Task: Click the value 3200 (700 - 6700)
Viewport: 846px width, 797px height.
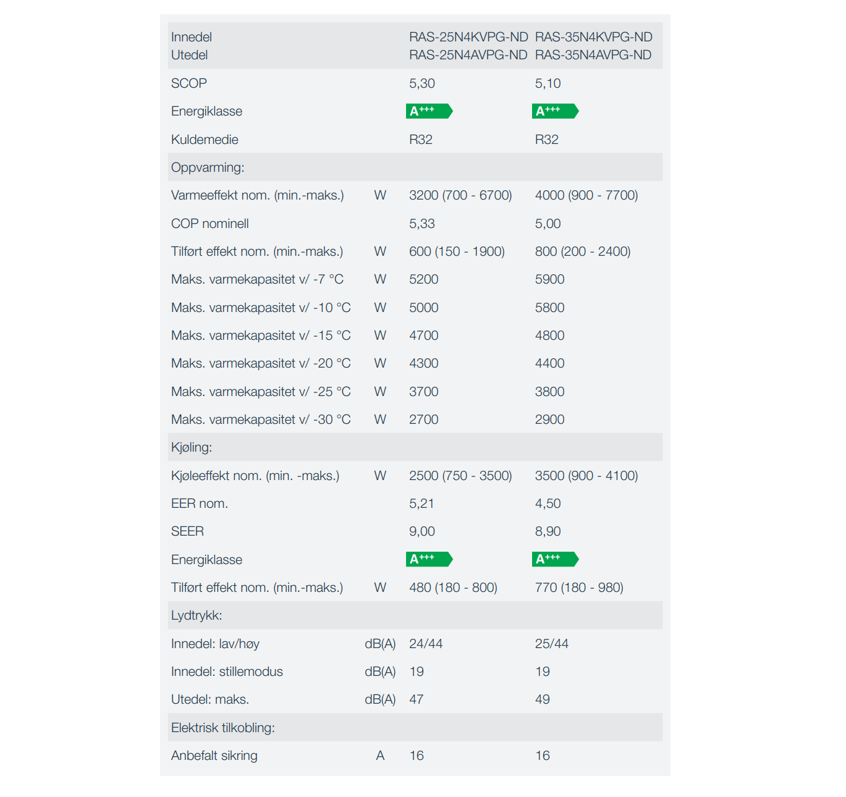Action: point(460,195)
